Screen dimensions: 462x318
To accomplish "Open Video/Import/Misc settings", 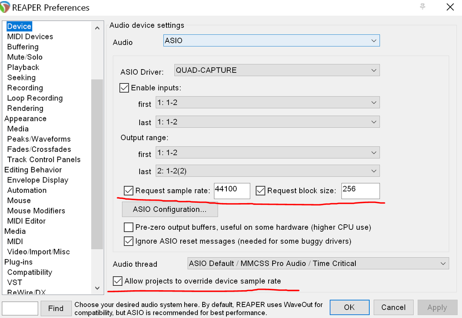I will pyautogui.click(x=38, y=252).
